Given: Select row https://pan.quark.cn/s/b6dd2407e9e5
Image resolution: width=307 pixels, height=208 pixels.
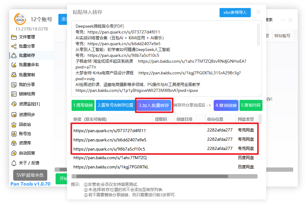Looking at the screenshot, I should (x=165, y=140).
